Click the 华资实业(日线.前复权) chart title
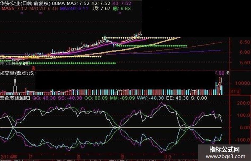Image resolution: width=251 pixels, height=161 pixels. tap(25, 3)
